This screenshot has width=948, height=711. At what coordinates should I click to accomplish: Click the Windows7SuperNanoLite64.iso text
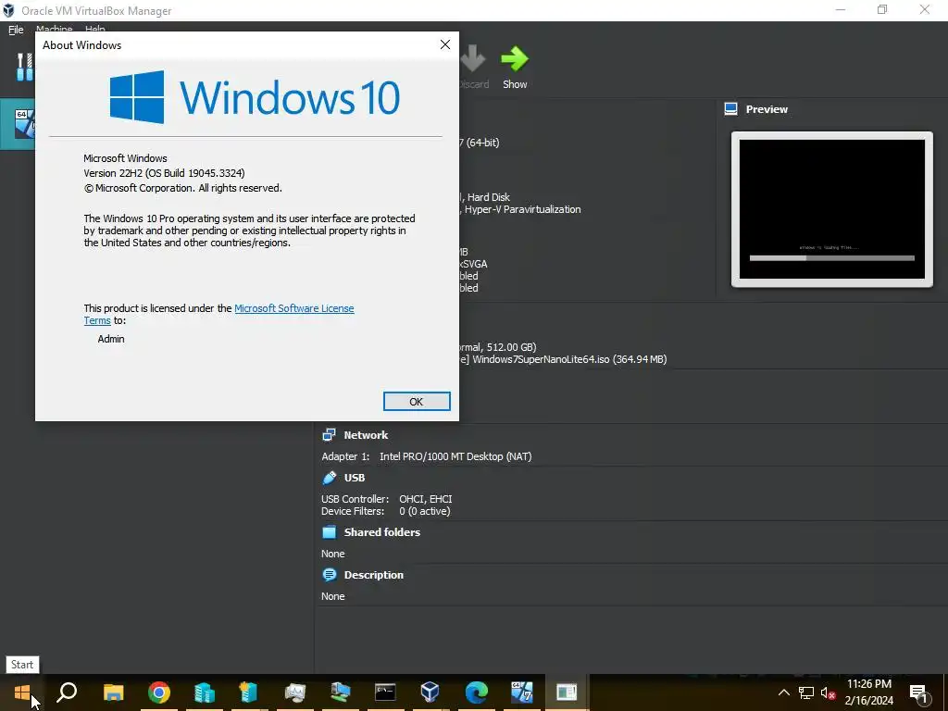point(541,359)
